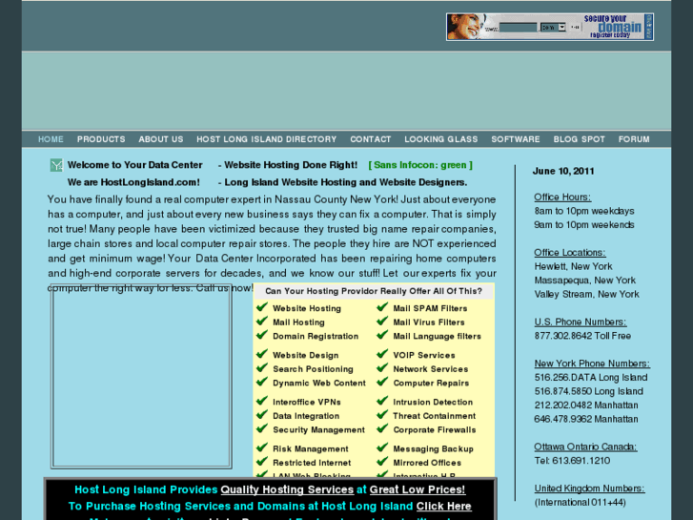693x520 pixels.
Task: Click the 877.302.8642 Toll Free number
Action: [582, 336]
